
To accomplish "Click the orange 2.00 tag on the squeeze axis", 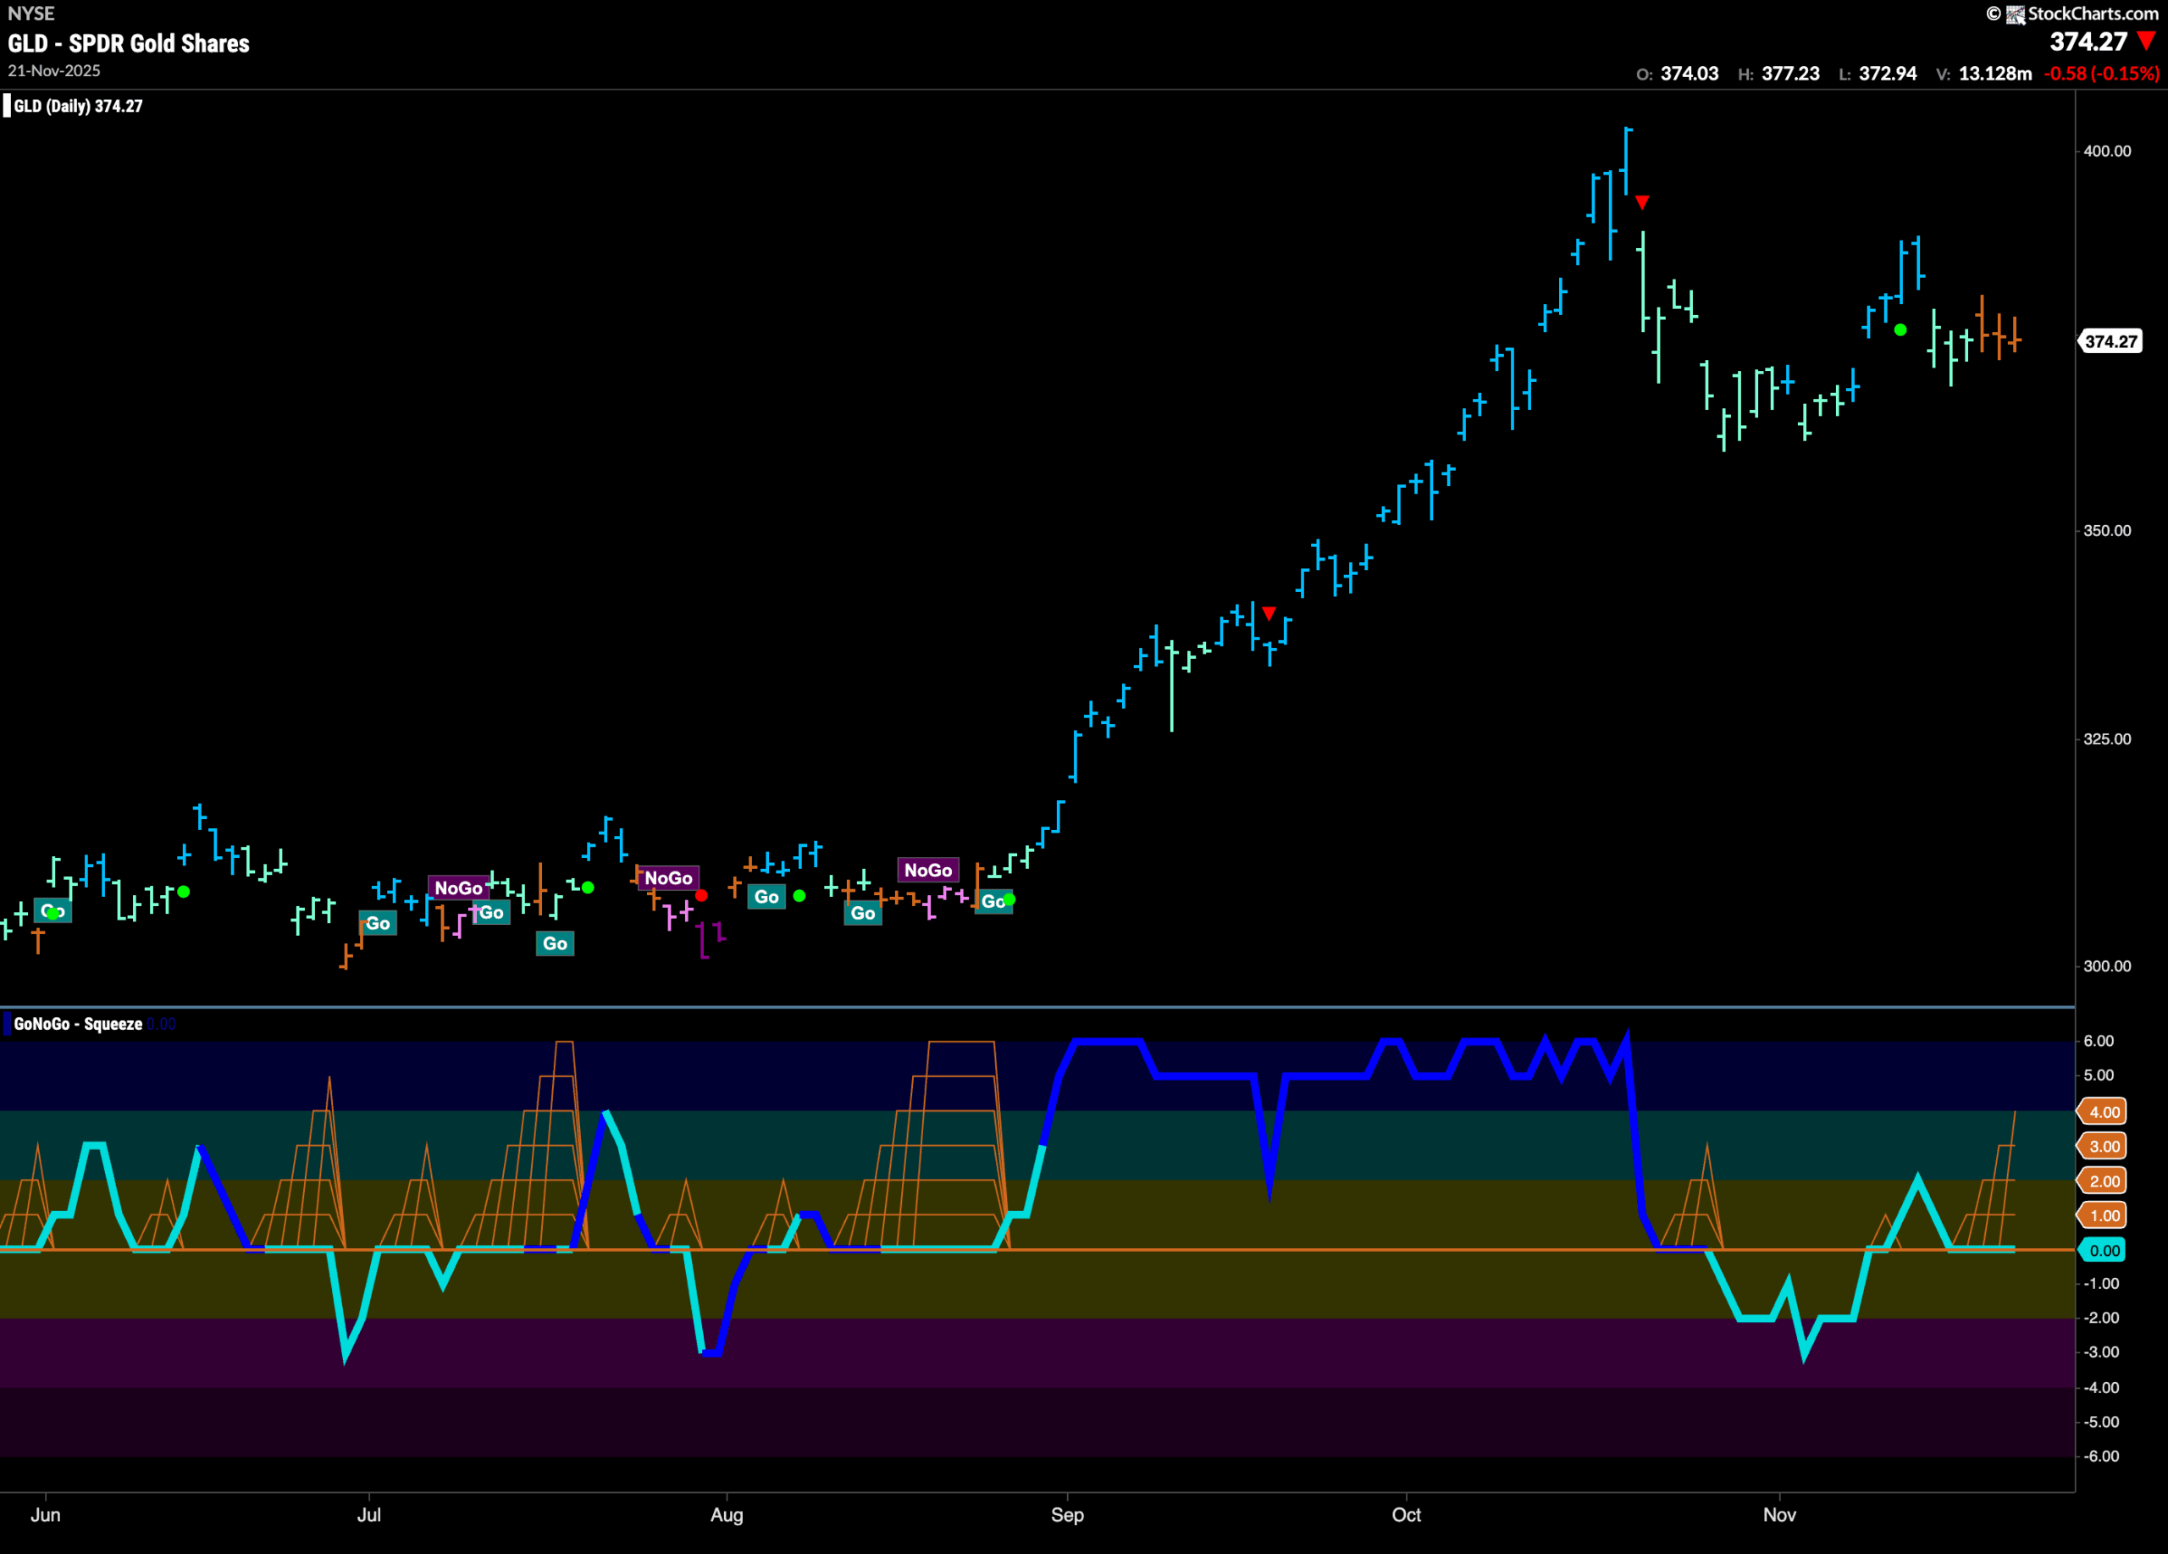I will [2103, 1181].
